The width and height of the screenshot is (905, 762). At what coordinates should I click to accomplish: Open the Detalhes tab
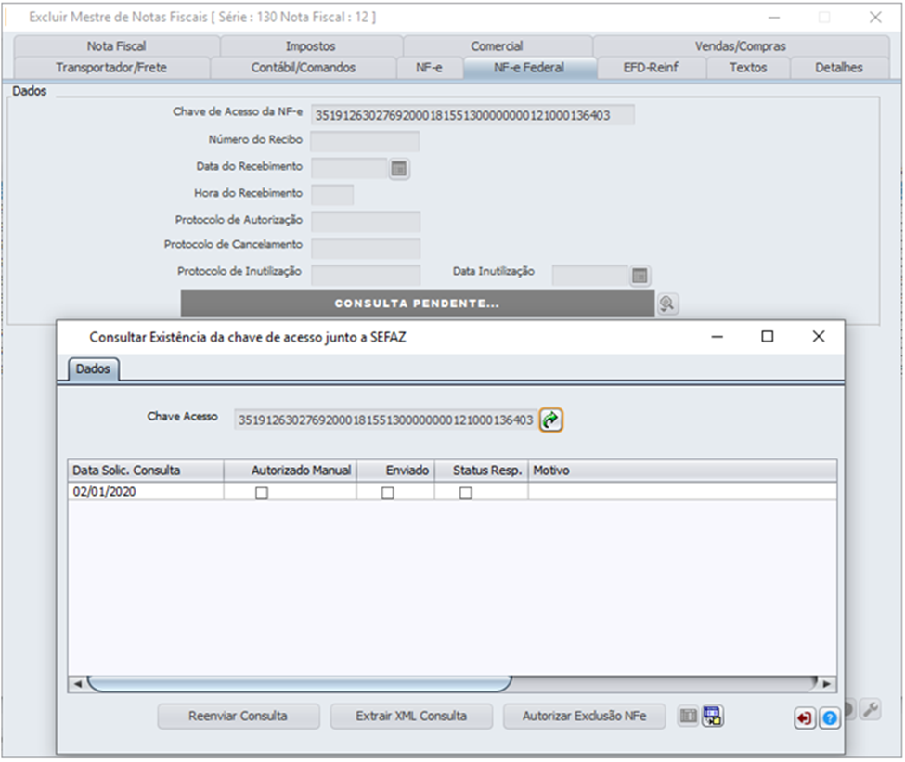pos(839,68)
